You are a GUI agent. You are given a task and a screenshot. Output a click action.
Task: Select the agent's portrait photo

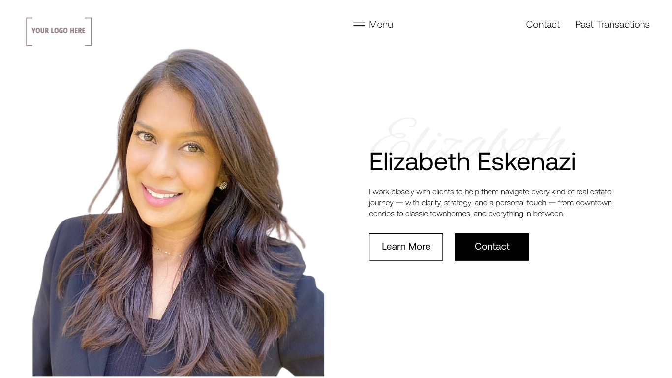(178, 213)
